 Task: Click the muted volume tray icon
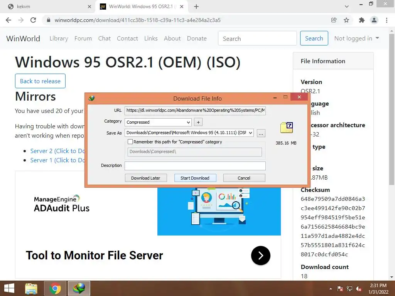click(359, 289)
